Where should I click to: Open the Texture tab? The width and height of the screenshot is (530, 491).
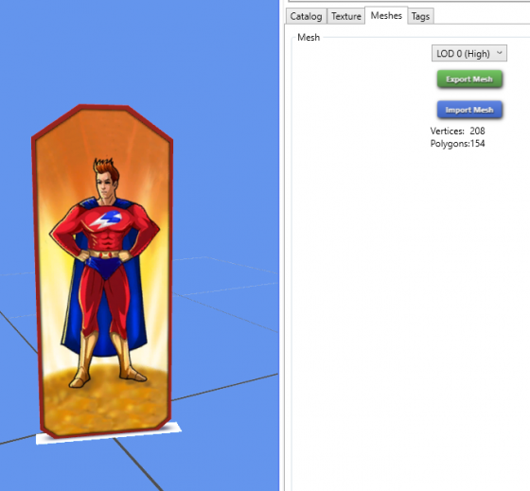pos(346,16)
